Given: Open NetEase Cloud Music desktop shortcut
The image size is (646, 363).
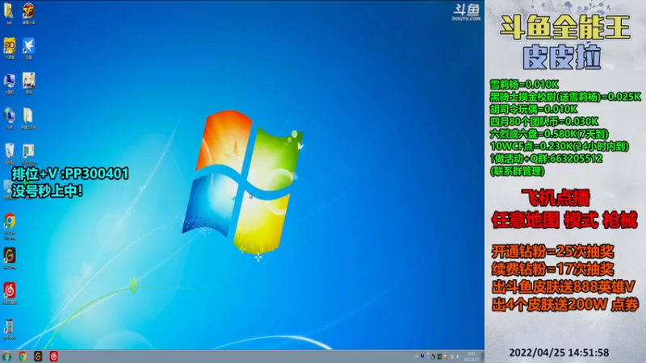Looking at the screenshot, I should [10, 294].
